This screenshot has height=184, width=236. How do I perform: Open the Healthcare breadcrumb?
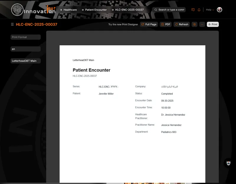[70, 10]
